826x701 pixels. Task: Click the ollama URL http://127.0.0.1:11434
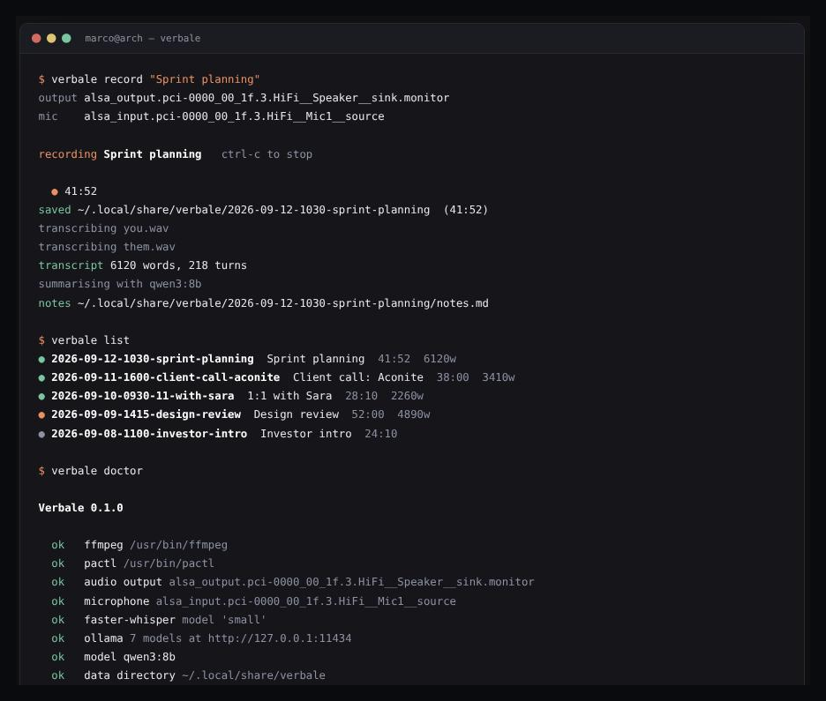click(280, 638)
